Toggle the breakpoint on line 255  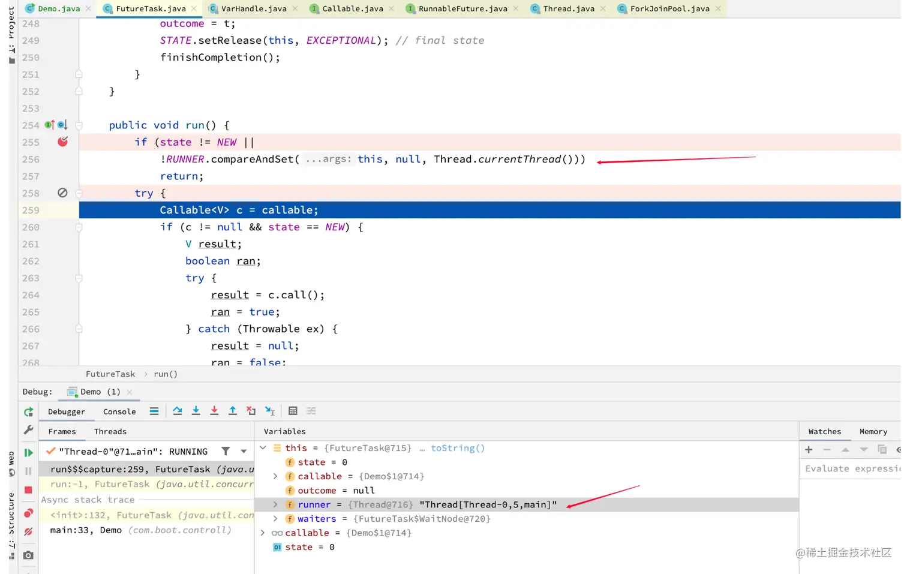coord(62,142)
